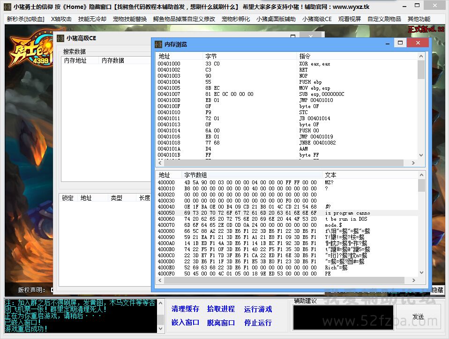This screenshot has height=339, width=449.
Task: Close the 内存浏览 window
Action: [417, 43]
